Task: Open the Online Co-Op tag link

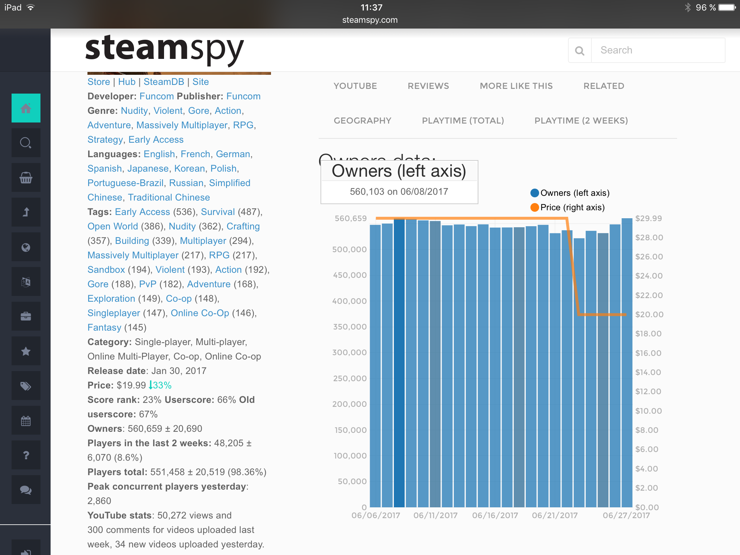Action: point(200,313)
